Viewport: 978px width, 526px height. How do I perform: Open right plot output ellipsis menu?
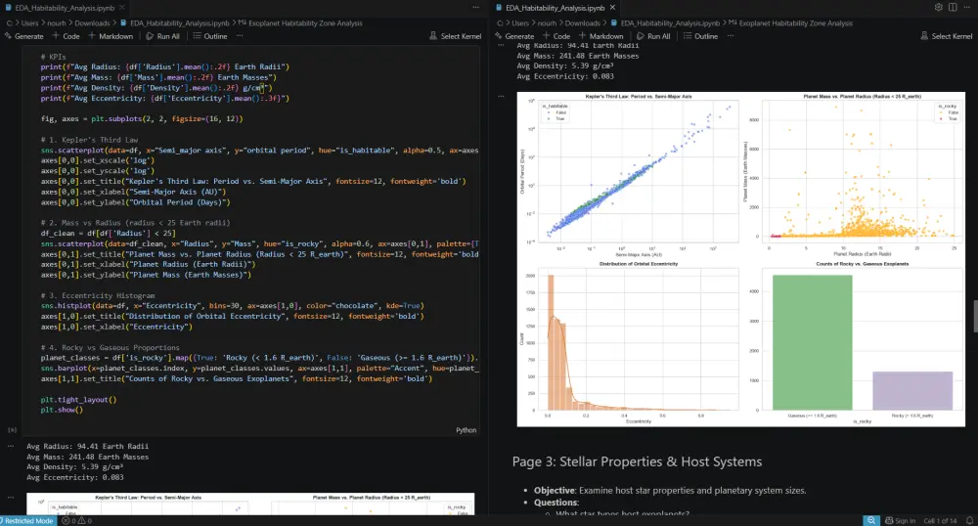tap(501, 97)
